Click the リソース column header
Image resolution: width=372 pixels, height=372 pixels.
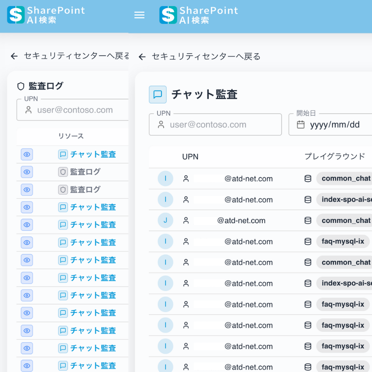click(x=71, y=136)
